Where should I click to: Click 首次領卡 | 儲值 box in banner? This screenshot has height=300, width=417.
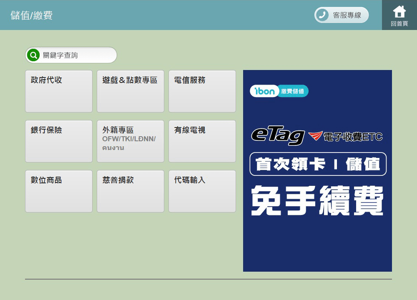click(318, 164)
